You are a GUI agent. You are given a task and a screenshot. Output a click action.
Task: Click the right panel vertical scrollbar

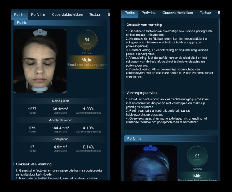(x=219, y=31)
